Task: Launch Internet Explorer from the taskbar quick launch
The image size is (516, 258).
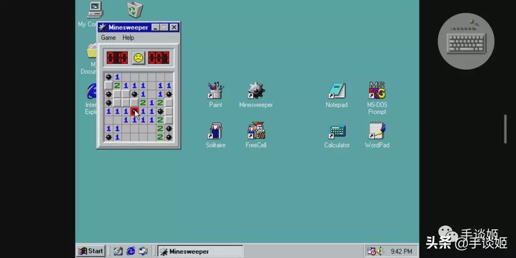Action: coord(130,251)
